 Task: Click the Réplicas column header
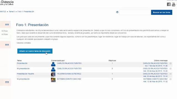click(112, 61)
